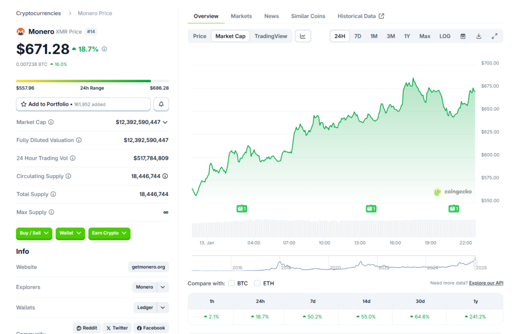The height and width of the screenshot is (334, 523).
Task: Open the calendar date range picker
Action: pos(463,36)
